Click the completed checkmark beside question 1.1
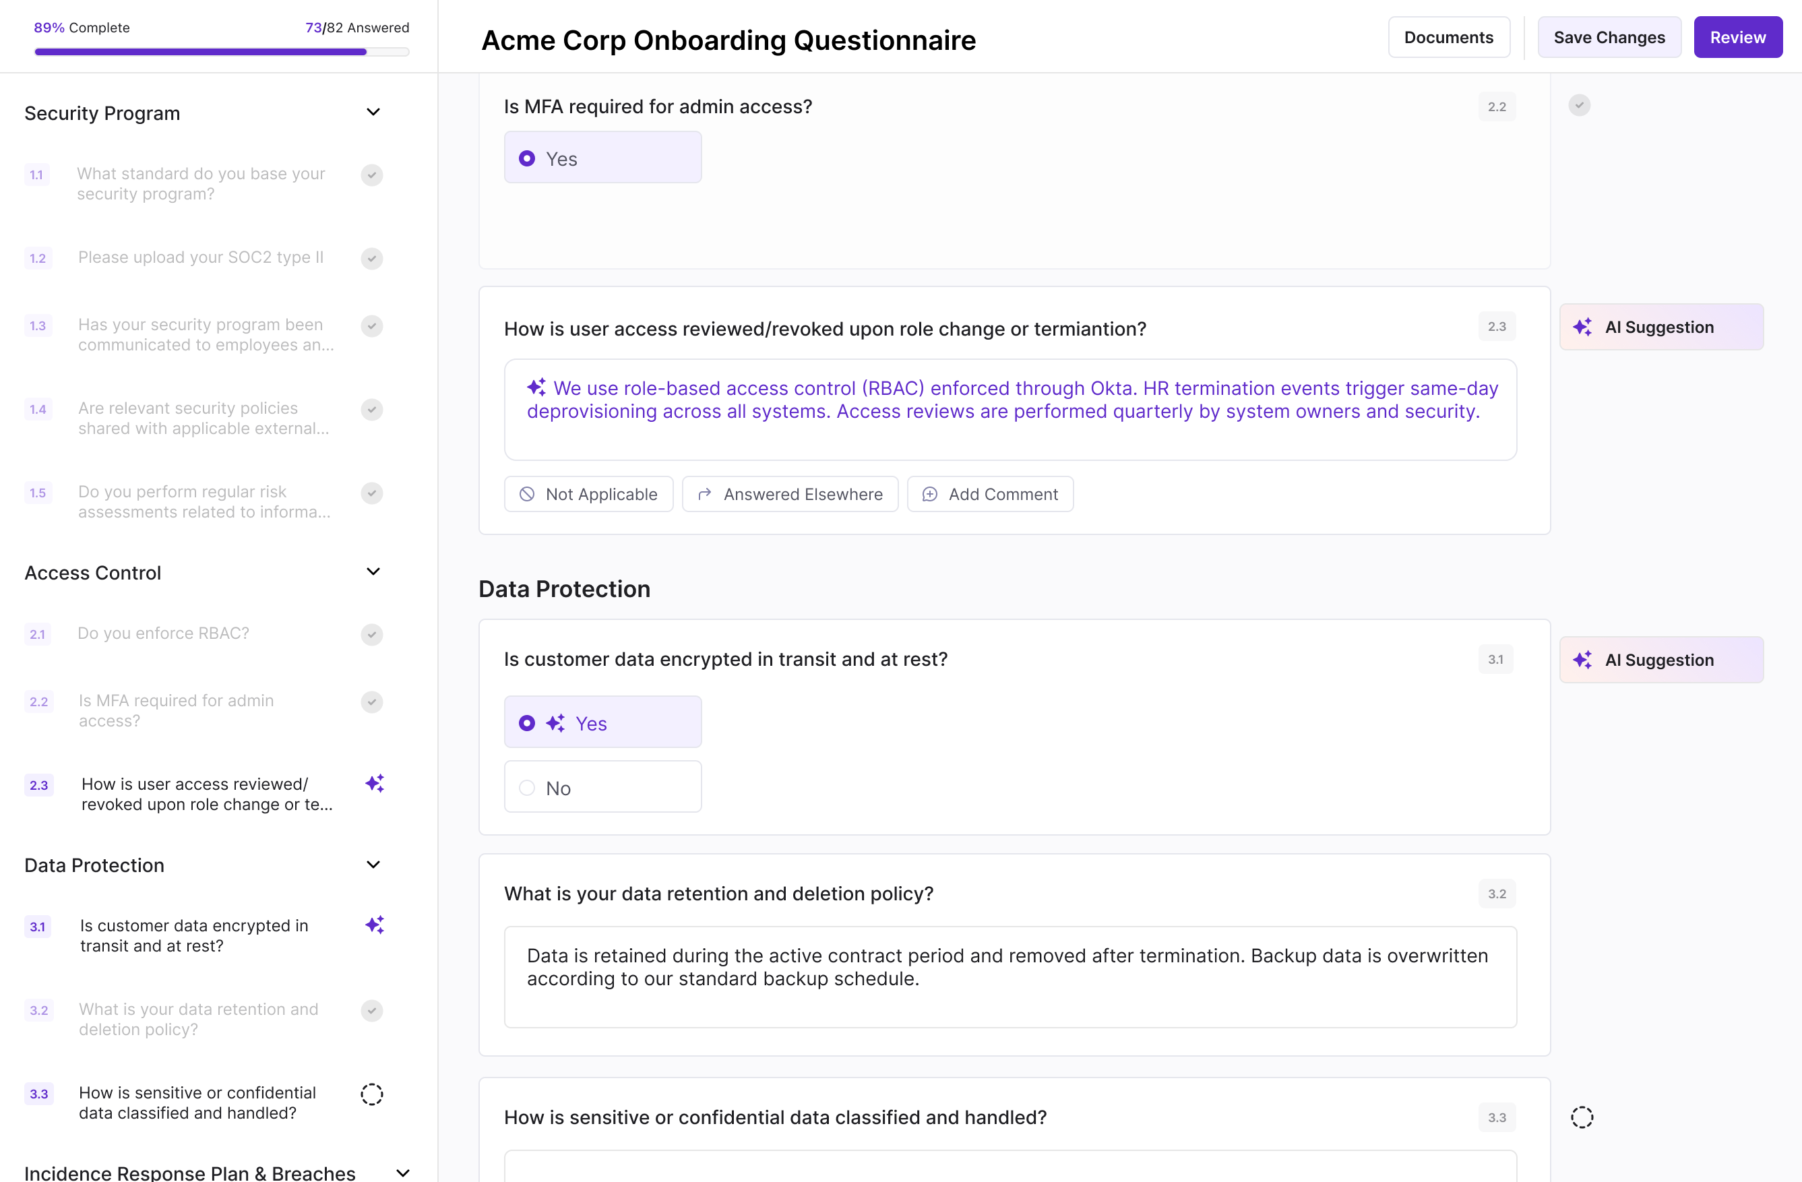 [x=372, y=175]
